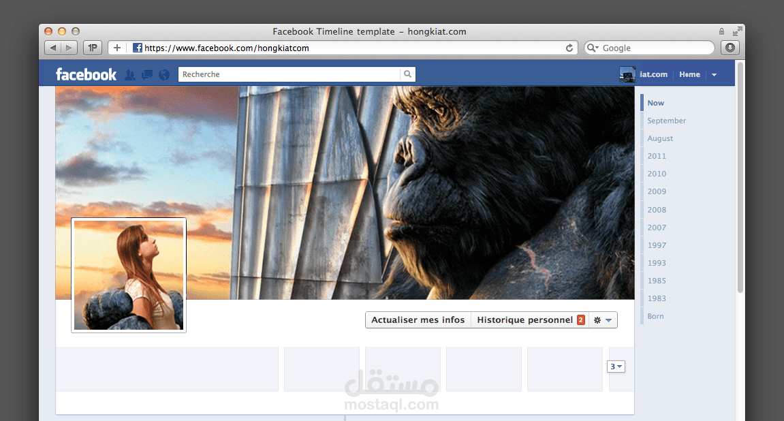The height and width of the screenshot is (421, 784).
Task: Jump to 2011 on the timeline
Action: pyautogui.click(x=657, y=156)
